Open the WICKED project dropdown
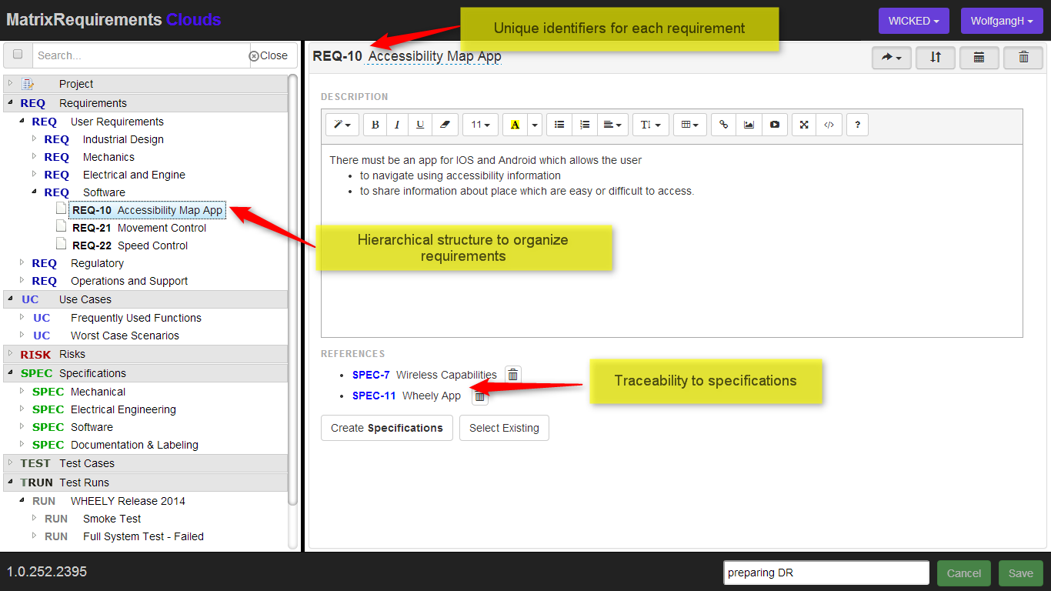Image resolution: width=1051 pixels, height=591 pixels. [914, 21]
